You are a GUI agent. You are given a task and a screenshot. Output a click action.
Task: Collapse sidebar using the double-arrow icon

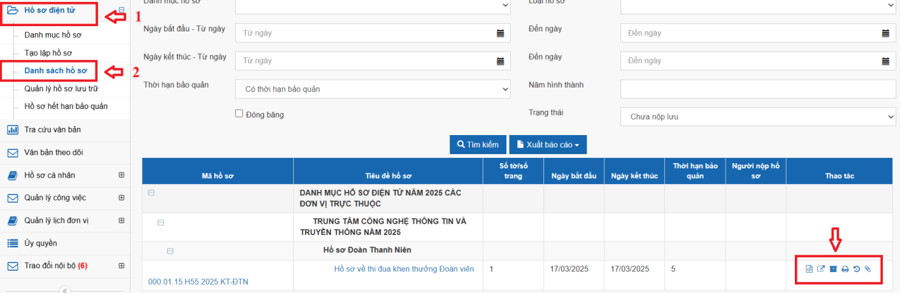tap(65, 290)
